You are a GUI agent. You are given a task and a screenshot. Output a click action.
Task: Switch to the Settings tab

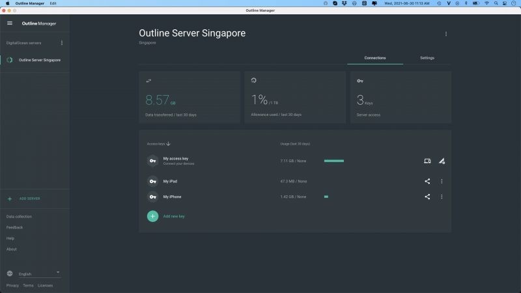(x=427, y=58)
